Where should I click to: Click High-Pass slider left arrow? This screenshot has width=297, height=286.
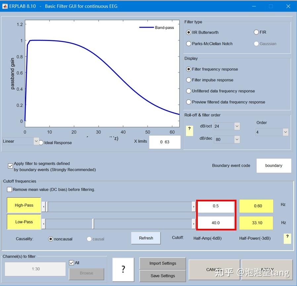click(x=44, y=207)
